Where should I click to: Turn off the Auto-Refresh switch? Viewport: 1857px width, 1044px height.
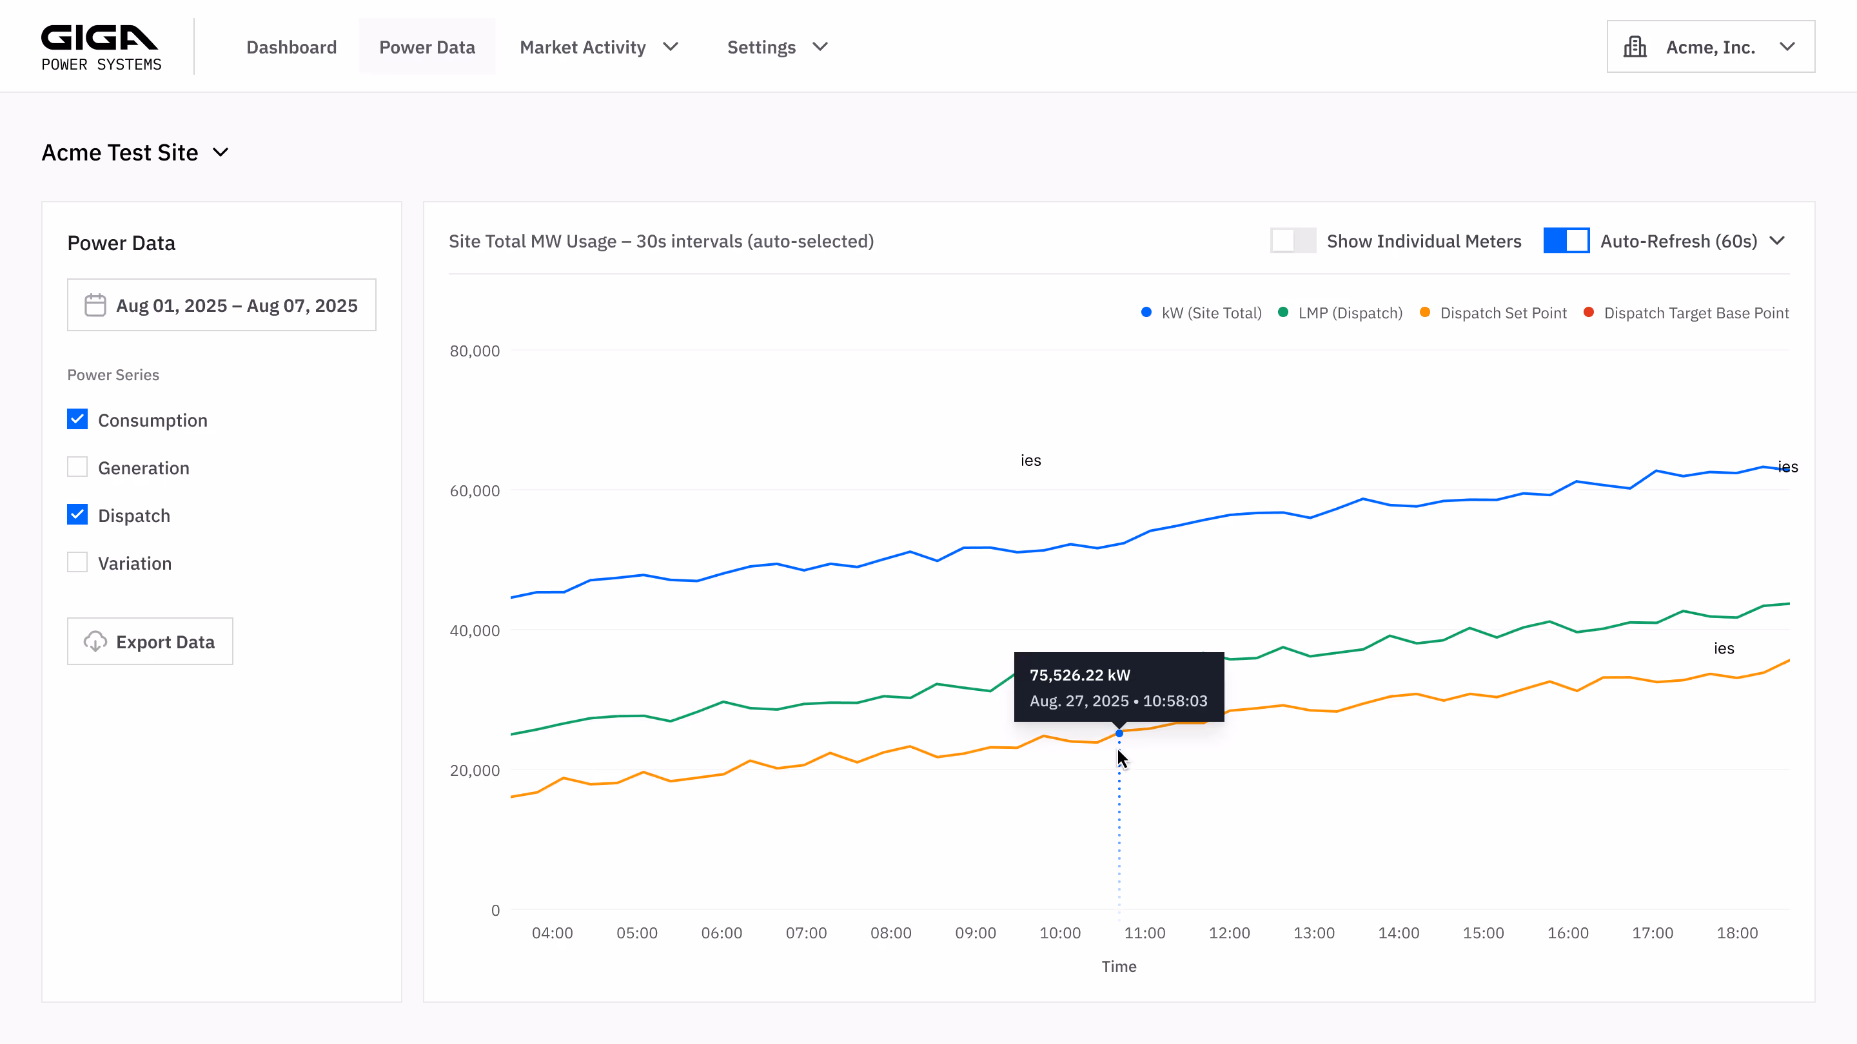pyautogui.click(x=1566, y=240)
